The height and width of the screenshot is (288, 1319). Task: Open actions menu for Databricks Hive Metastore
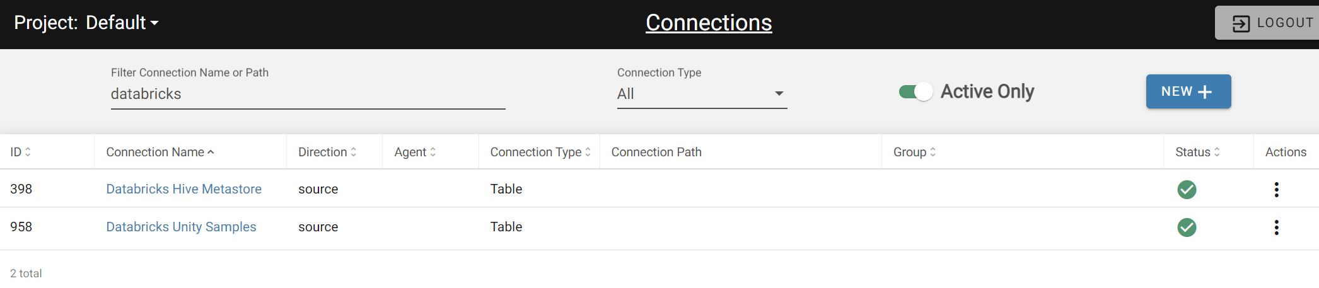(x=1276, y=189)
